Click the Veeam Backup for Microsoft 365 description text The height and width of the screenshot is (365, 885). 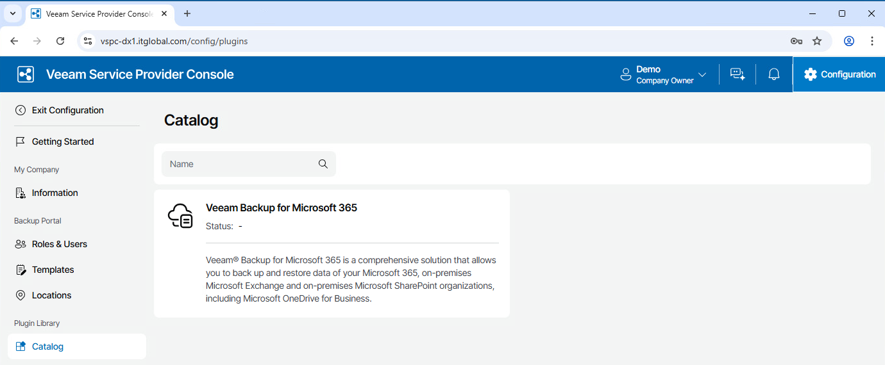click(x=351, y=279)
